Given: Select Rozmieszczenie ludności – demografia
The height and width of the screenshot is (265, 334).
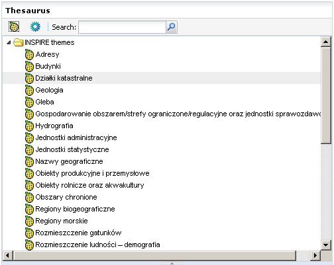Looking at the screenshot, I should point(97,245).
